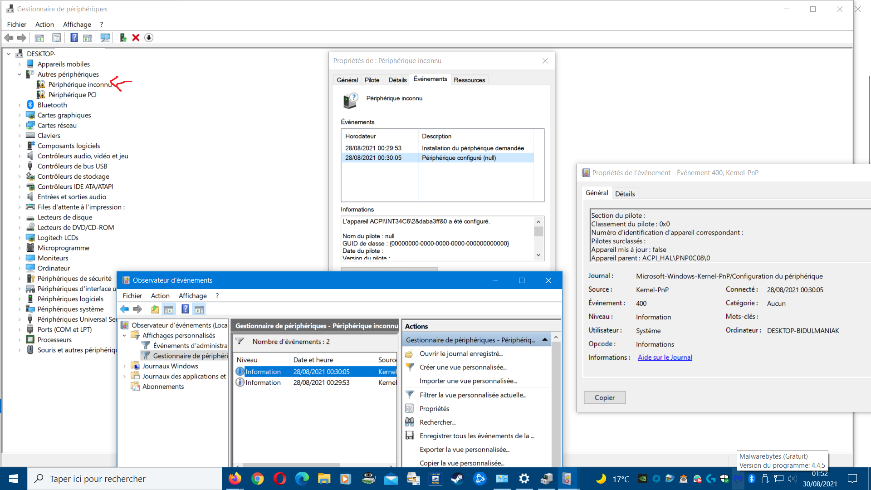Collapse Affichages personnalisés in event viewer
The width and height of the screenshot is (871, 490).
pyautogui.click(x=124, y=336)
